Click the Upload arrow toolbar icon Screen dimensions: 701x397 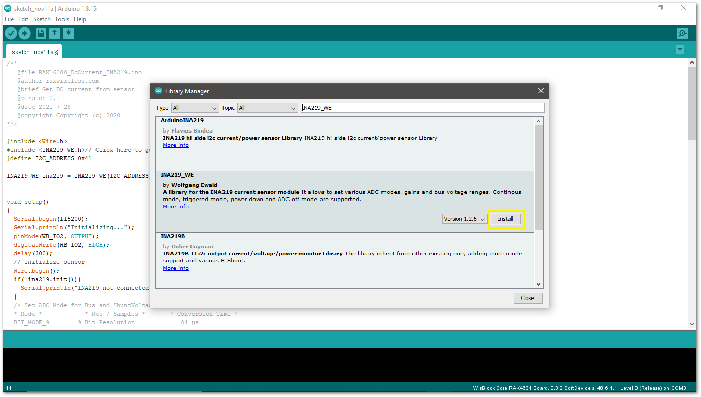[x=25, y=34]
